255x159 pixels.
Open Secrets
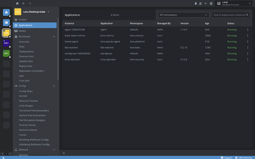(23, 96)
